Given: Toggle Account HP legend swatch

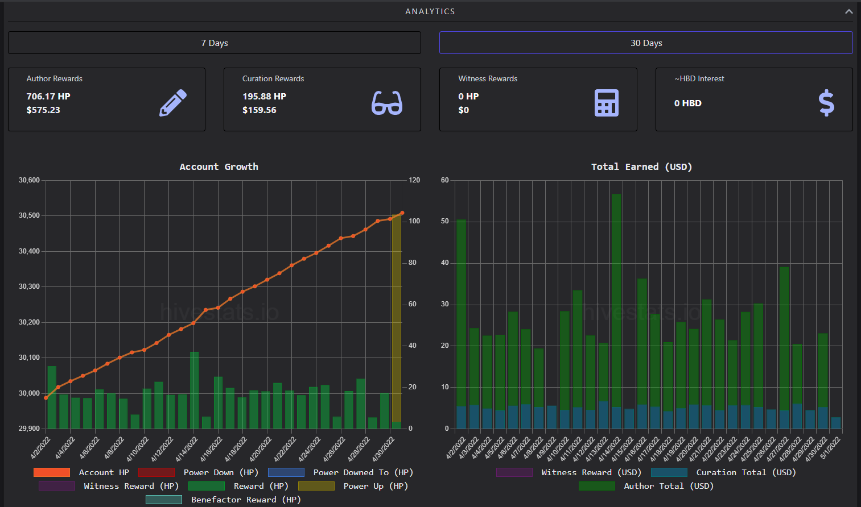Looking at the screenshot, I should pyautogui.click(x=52, y=472).
